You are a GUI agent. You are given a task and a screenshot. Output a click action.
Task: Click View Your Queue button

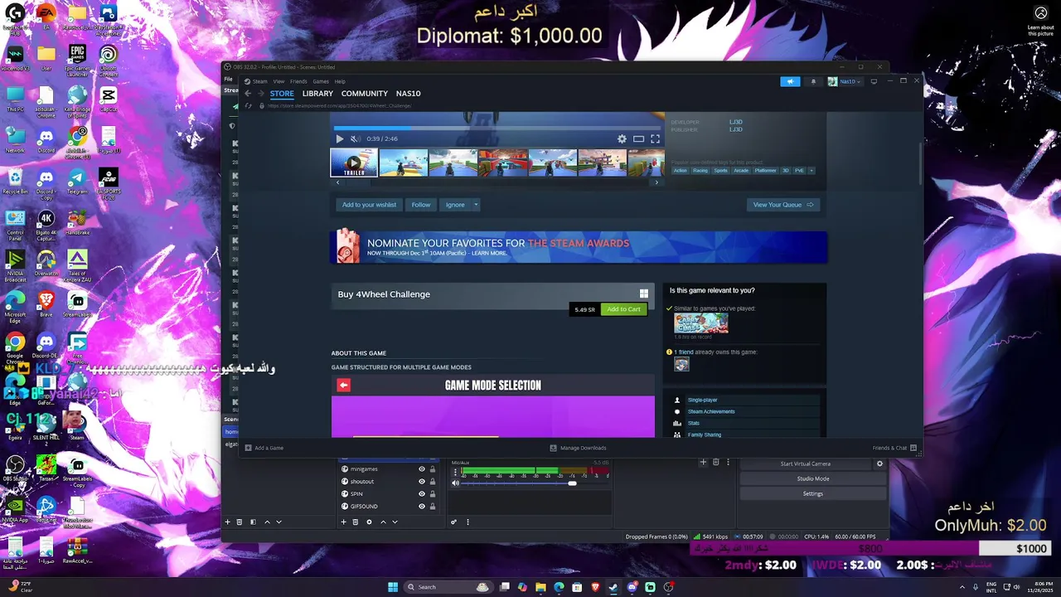[x=783, y=205]
